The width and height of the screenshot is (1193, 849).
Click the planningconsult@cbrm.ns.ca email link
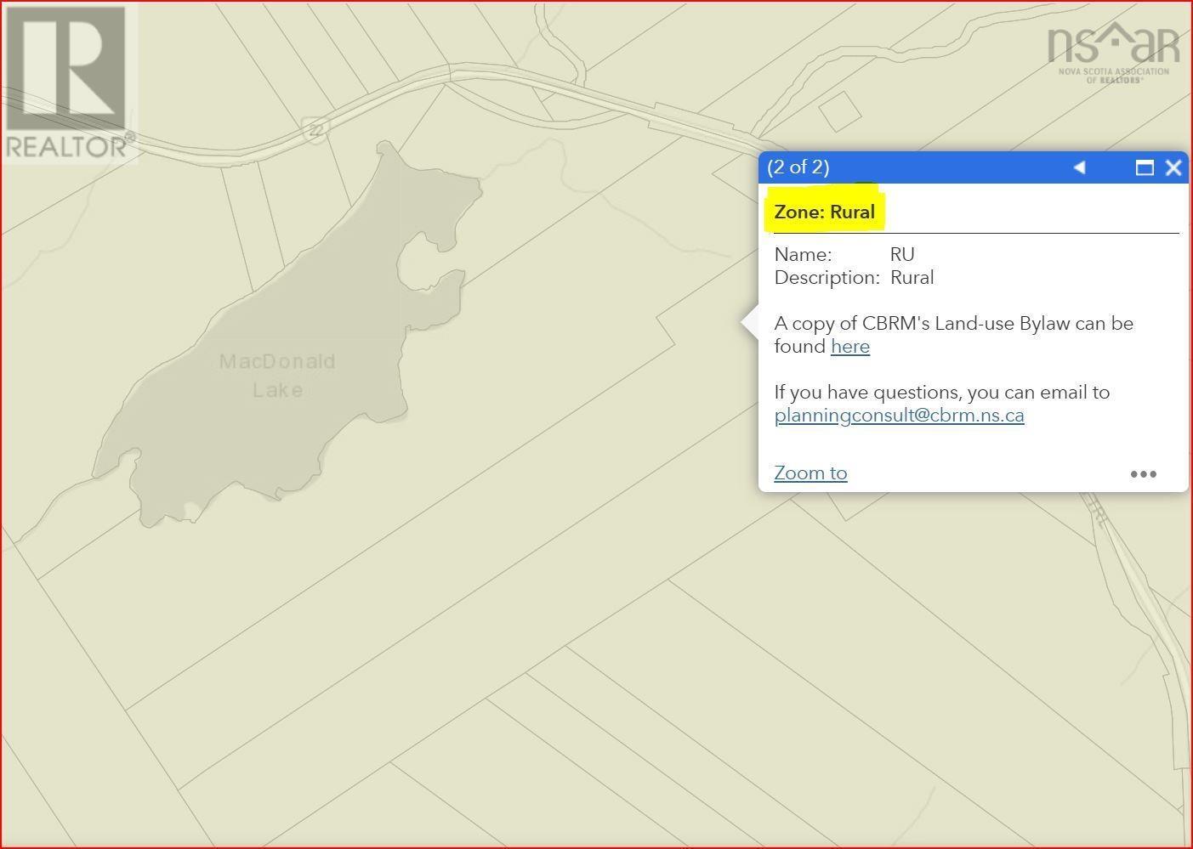[x=899, y=416]
